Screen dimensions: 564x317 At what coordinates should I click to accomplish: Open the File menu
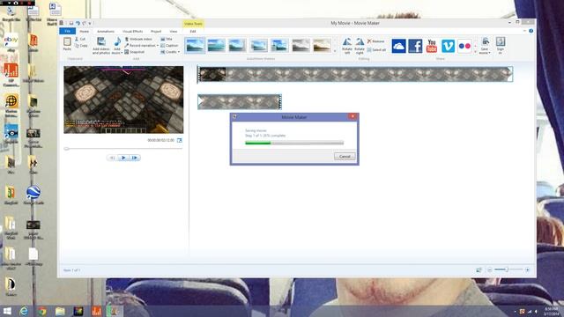pos(67,32)
